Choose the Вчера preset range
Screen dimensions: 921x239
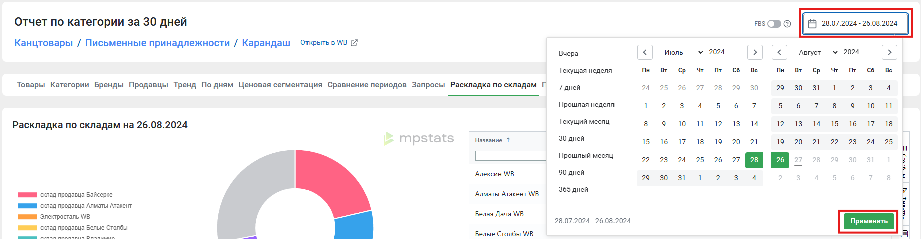(x=568, y=53)
